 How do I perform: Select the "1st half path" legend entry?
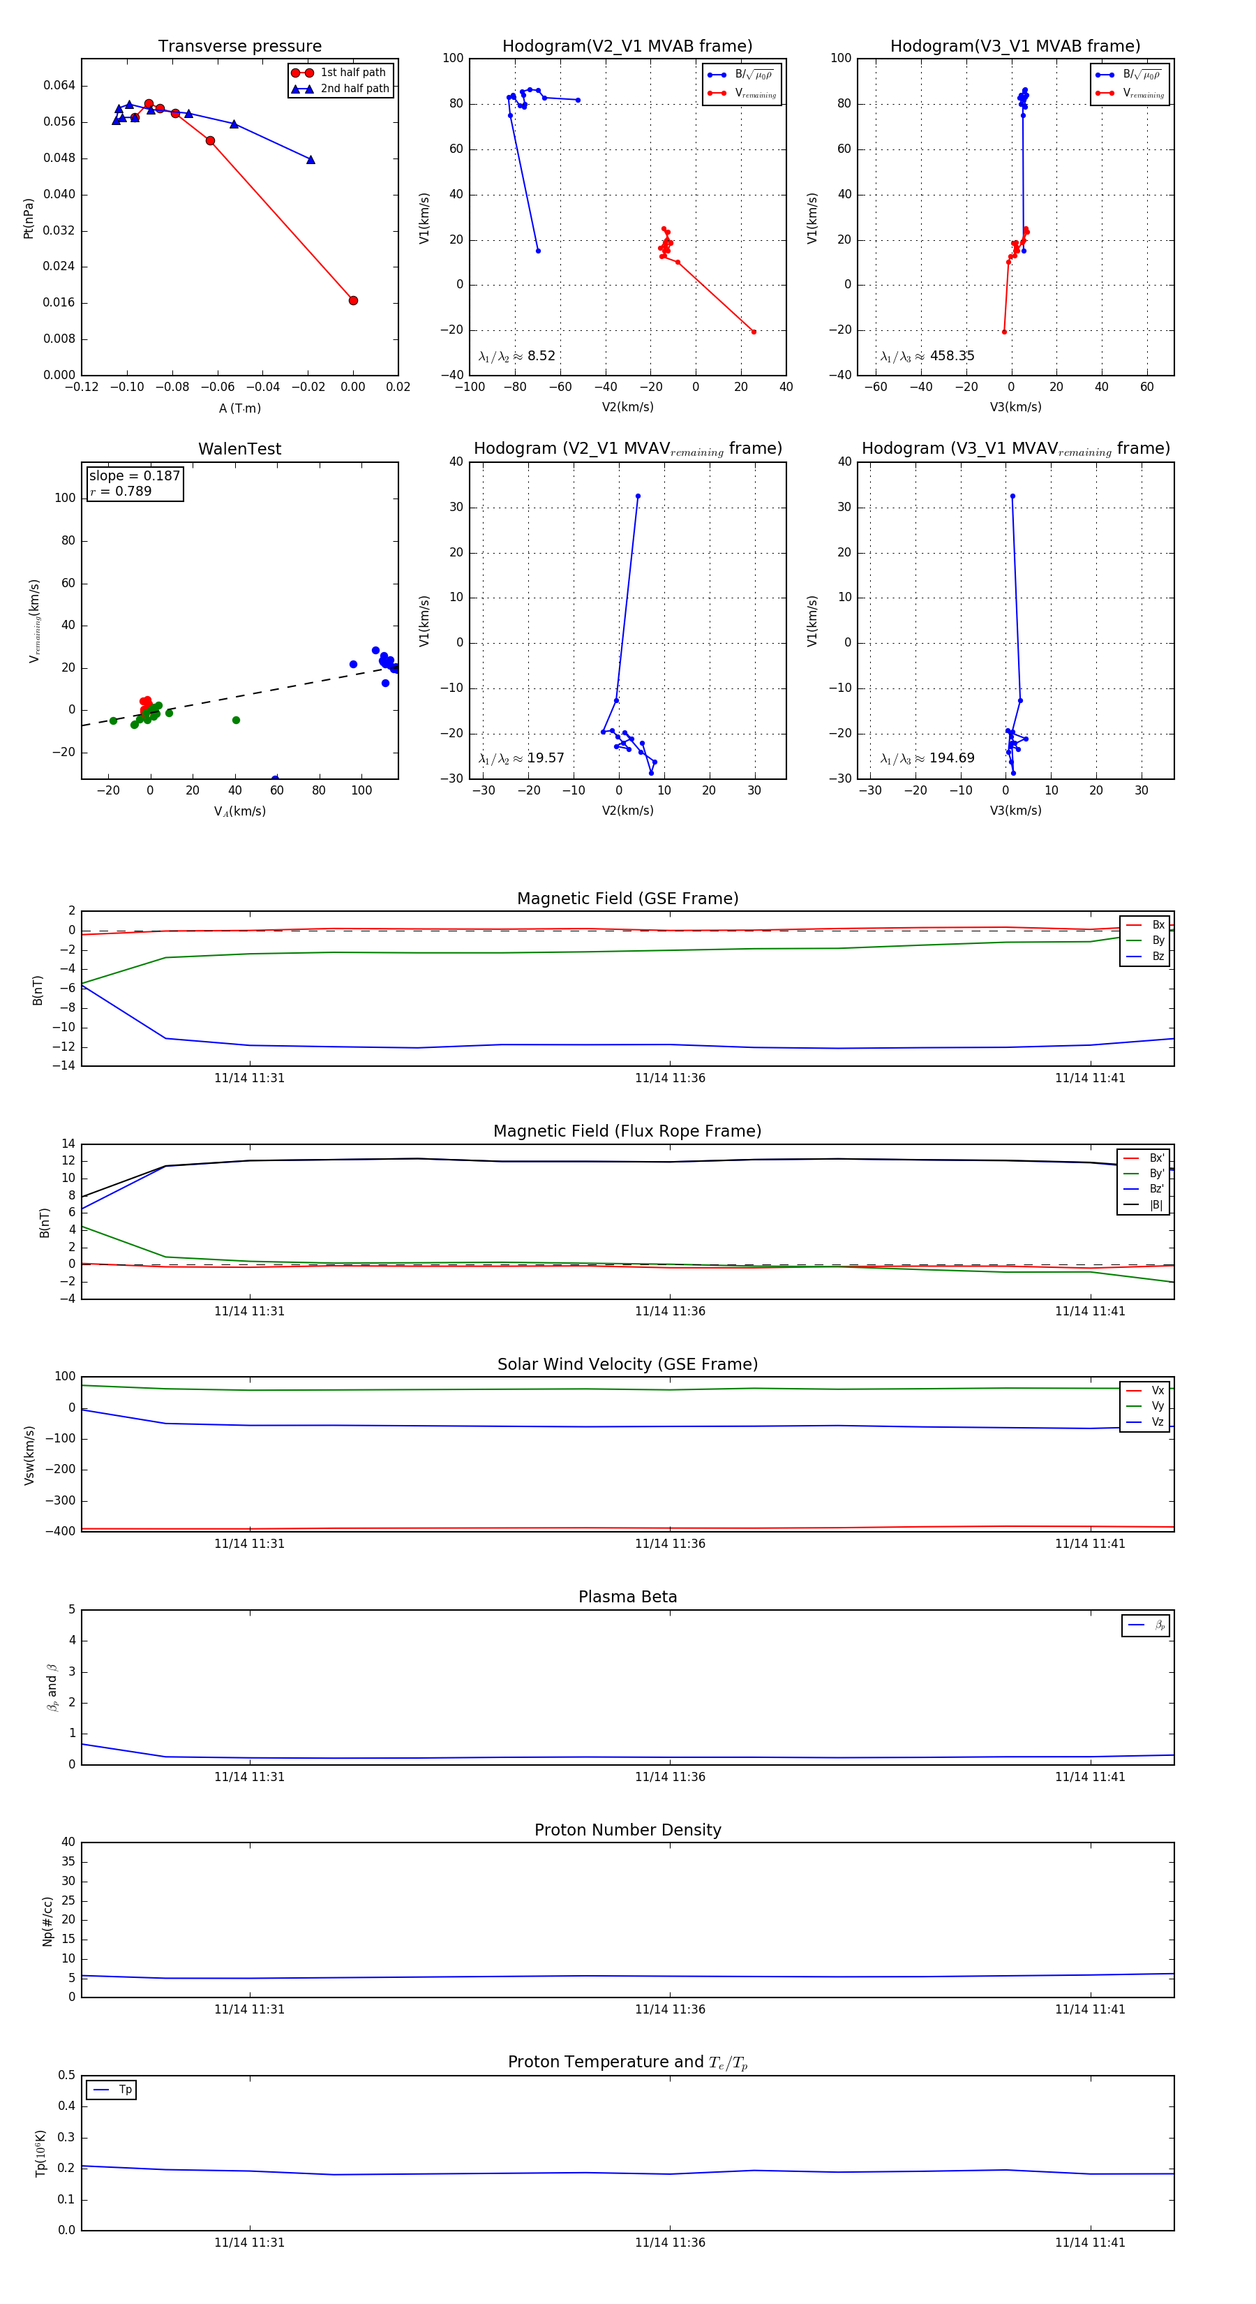coord(340,73)
